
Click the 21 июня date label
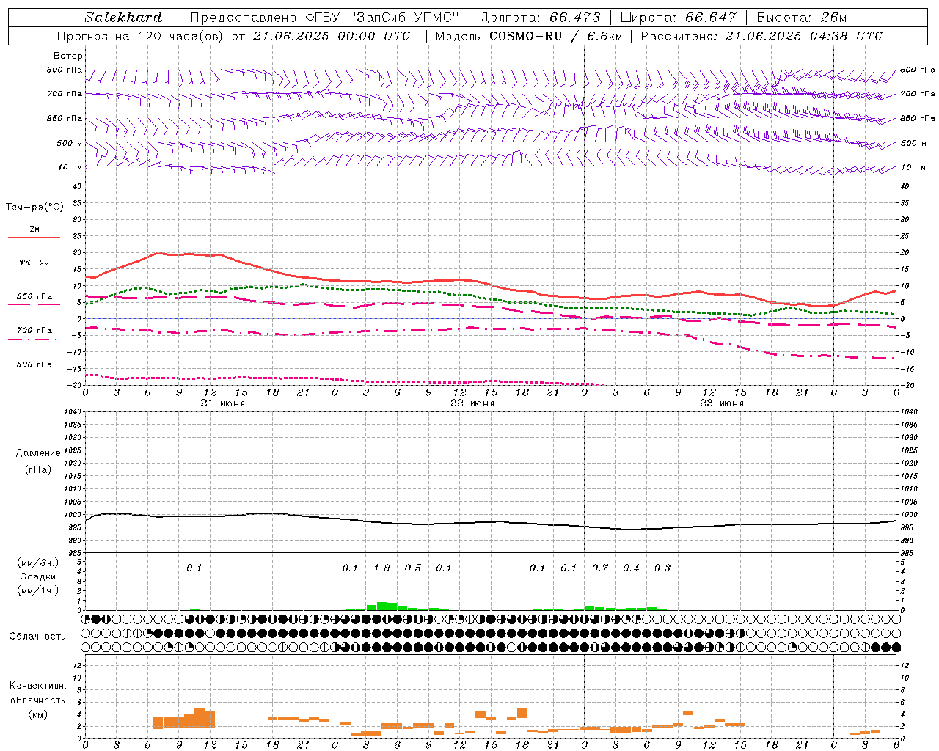tap(223, 403)
